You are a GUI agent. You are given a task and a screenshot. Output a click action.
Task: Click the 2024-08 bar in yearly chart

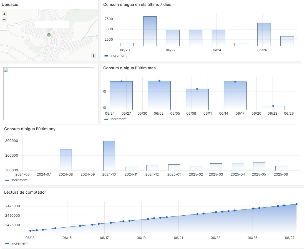(66, 160)
